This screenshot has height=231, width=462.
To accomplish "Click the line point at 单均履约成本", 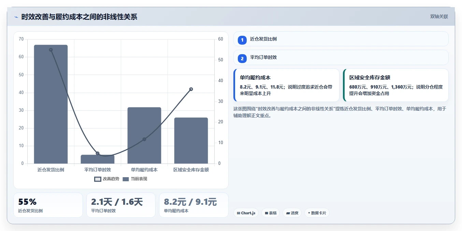I will (x=144, y=139).
